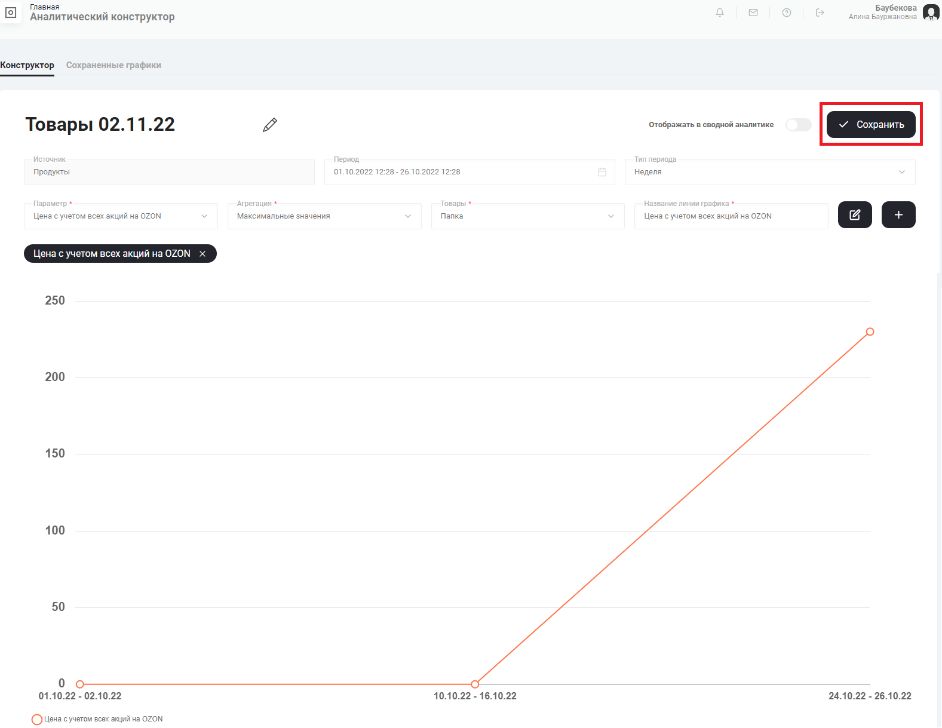Image resolution: width=942 pixels, height=728 pixels.
Task: Click the logout arrow icon
Action: tap(820, 13)
